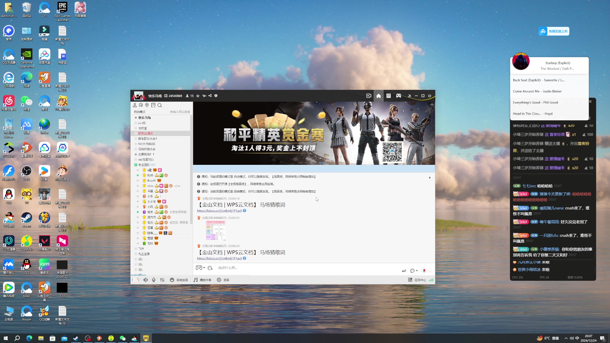Open the game icon dropdown arrow in chat input
This screenshot has width=610, height=343.
click(x=204, y=268)
